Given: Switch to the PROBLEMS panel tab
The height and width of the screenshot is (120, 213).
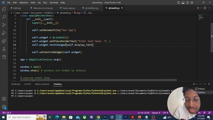Looking at the screenshot, I should click(16, 84).
